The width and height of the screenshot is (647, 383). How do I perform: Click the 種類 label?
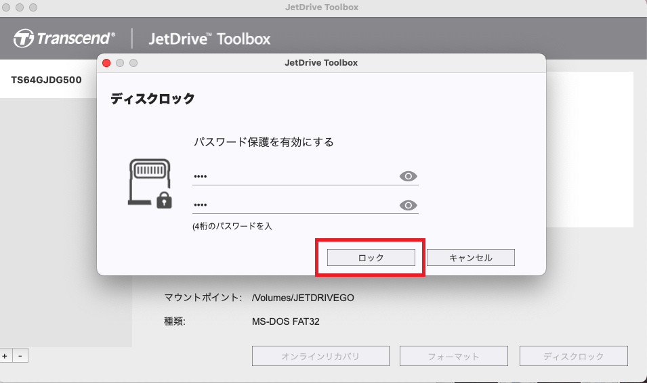pyautogui.click(x=175, y=321)
